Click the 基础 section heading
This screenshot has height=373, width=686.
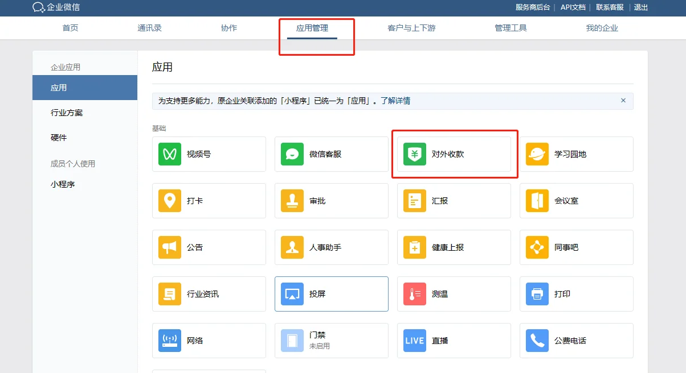159,129
